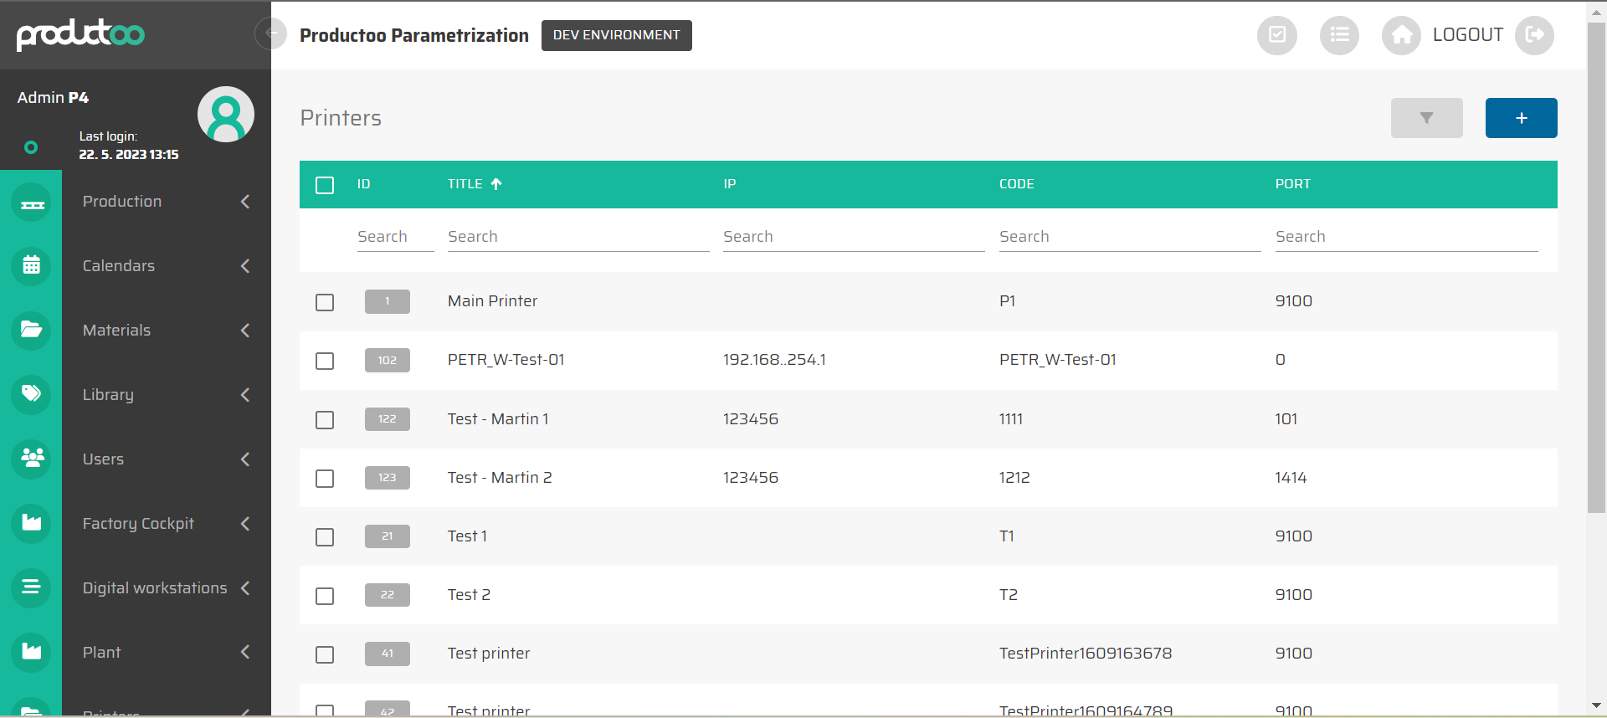Click the Title column search field
The height and width of the screenshot is (718, 1607).
pos(578,237)
